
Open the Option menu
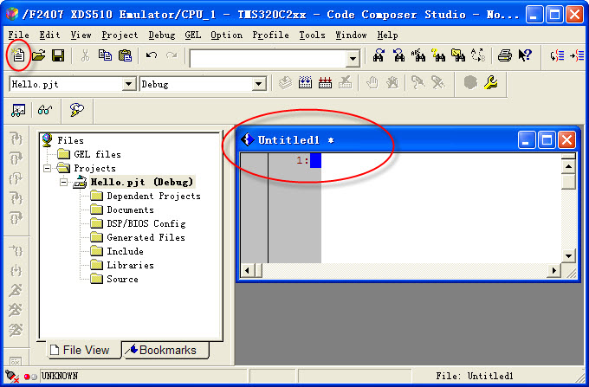click(227, 35)
